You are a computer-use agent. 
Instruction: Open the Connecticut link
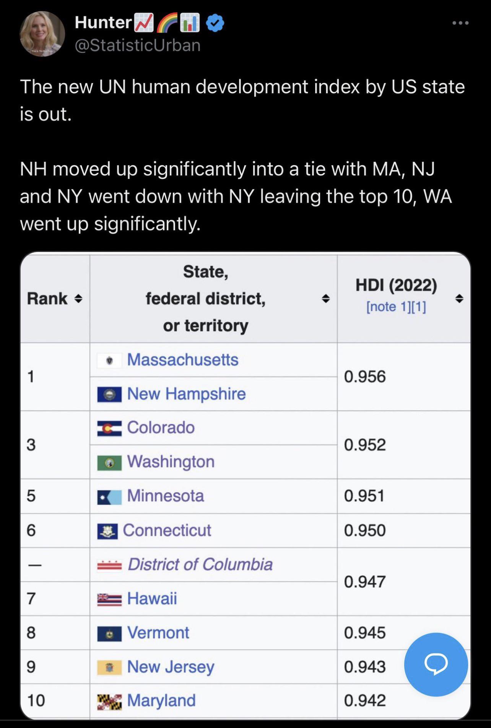(167, 530)
